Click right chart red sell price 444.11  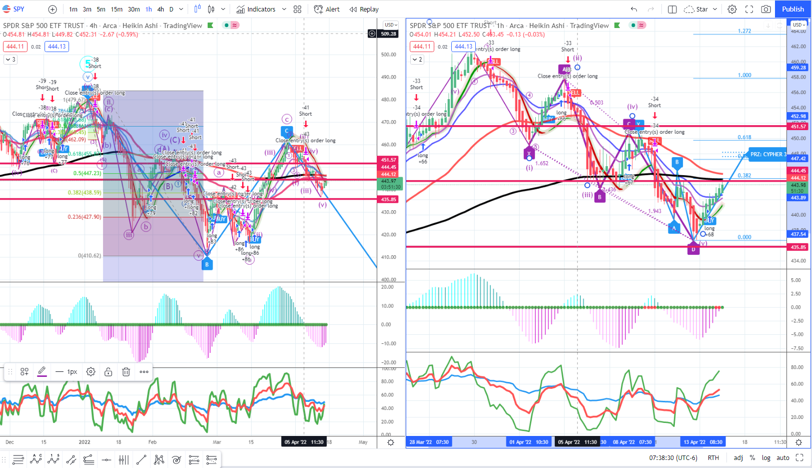[422, 47]
